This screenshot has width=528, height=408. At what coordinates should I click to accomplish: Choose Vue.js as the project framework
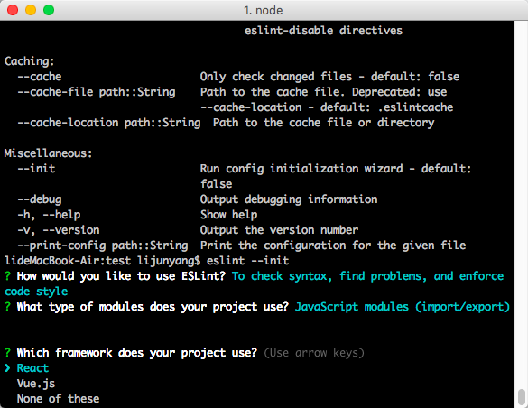36,384
